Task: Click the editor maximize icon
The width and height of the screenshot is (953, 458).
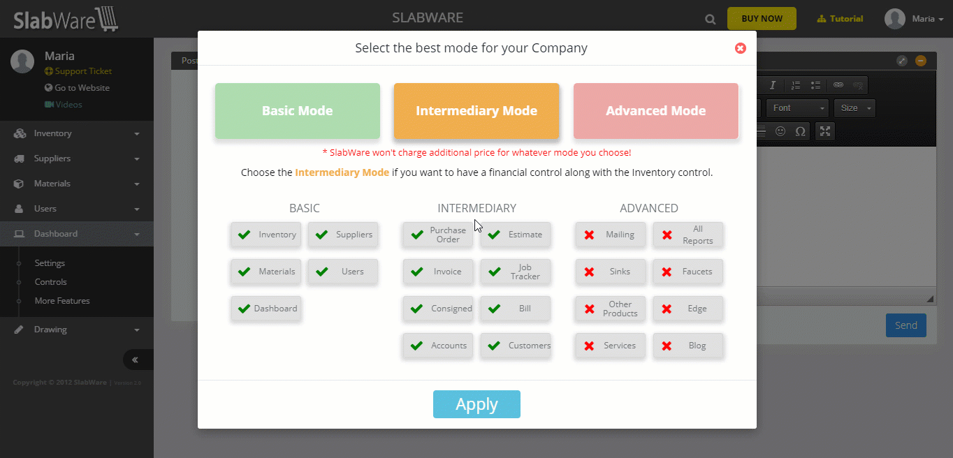Action: [825, 131]
